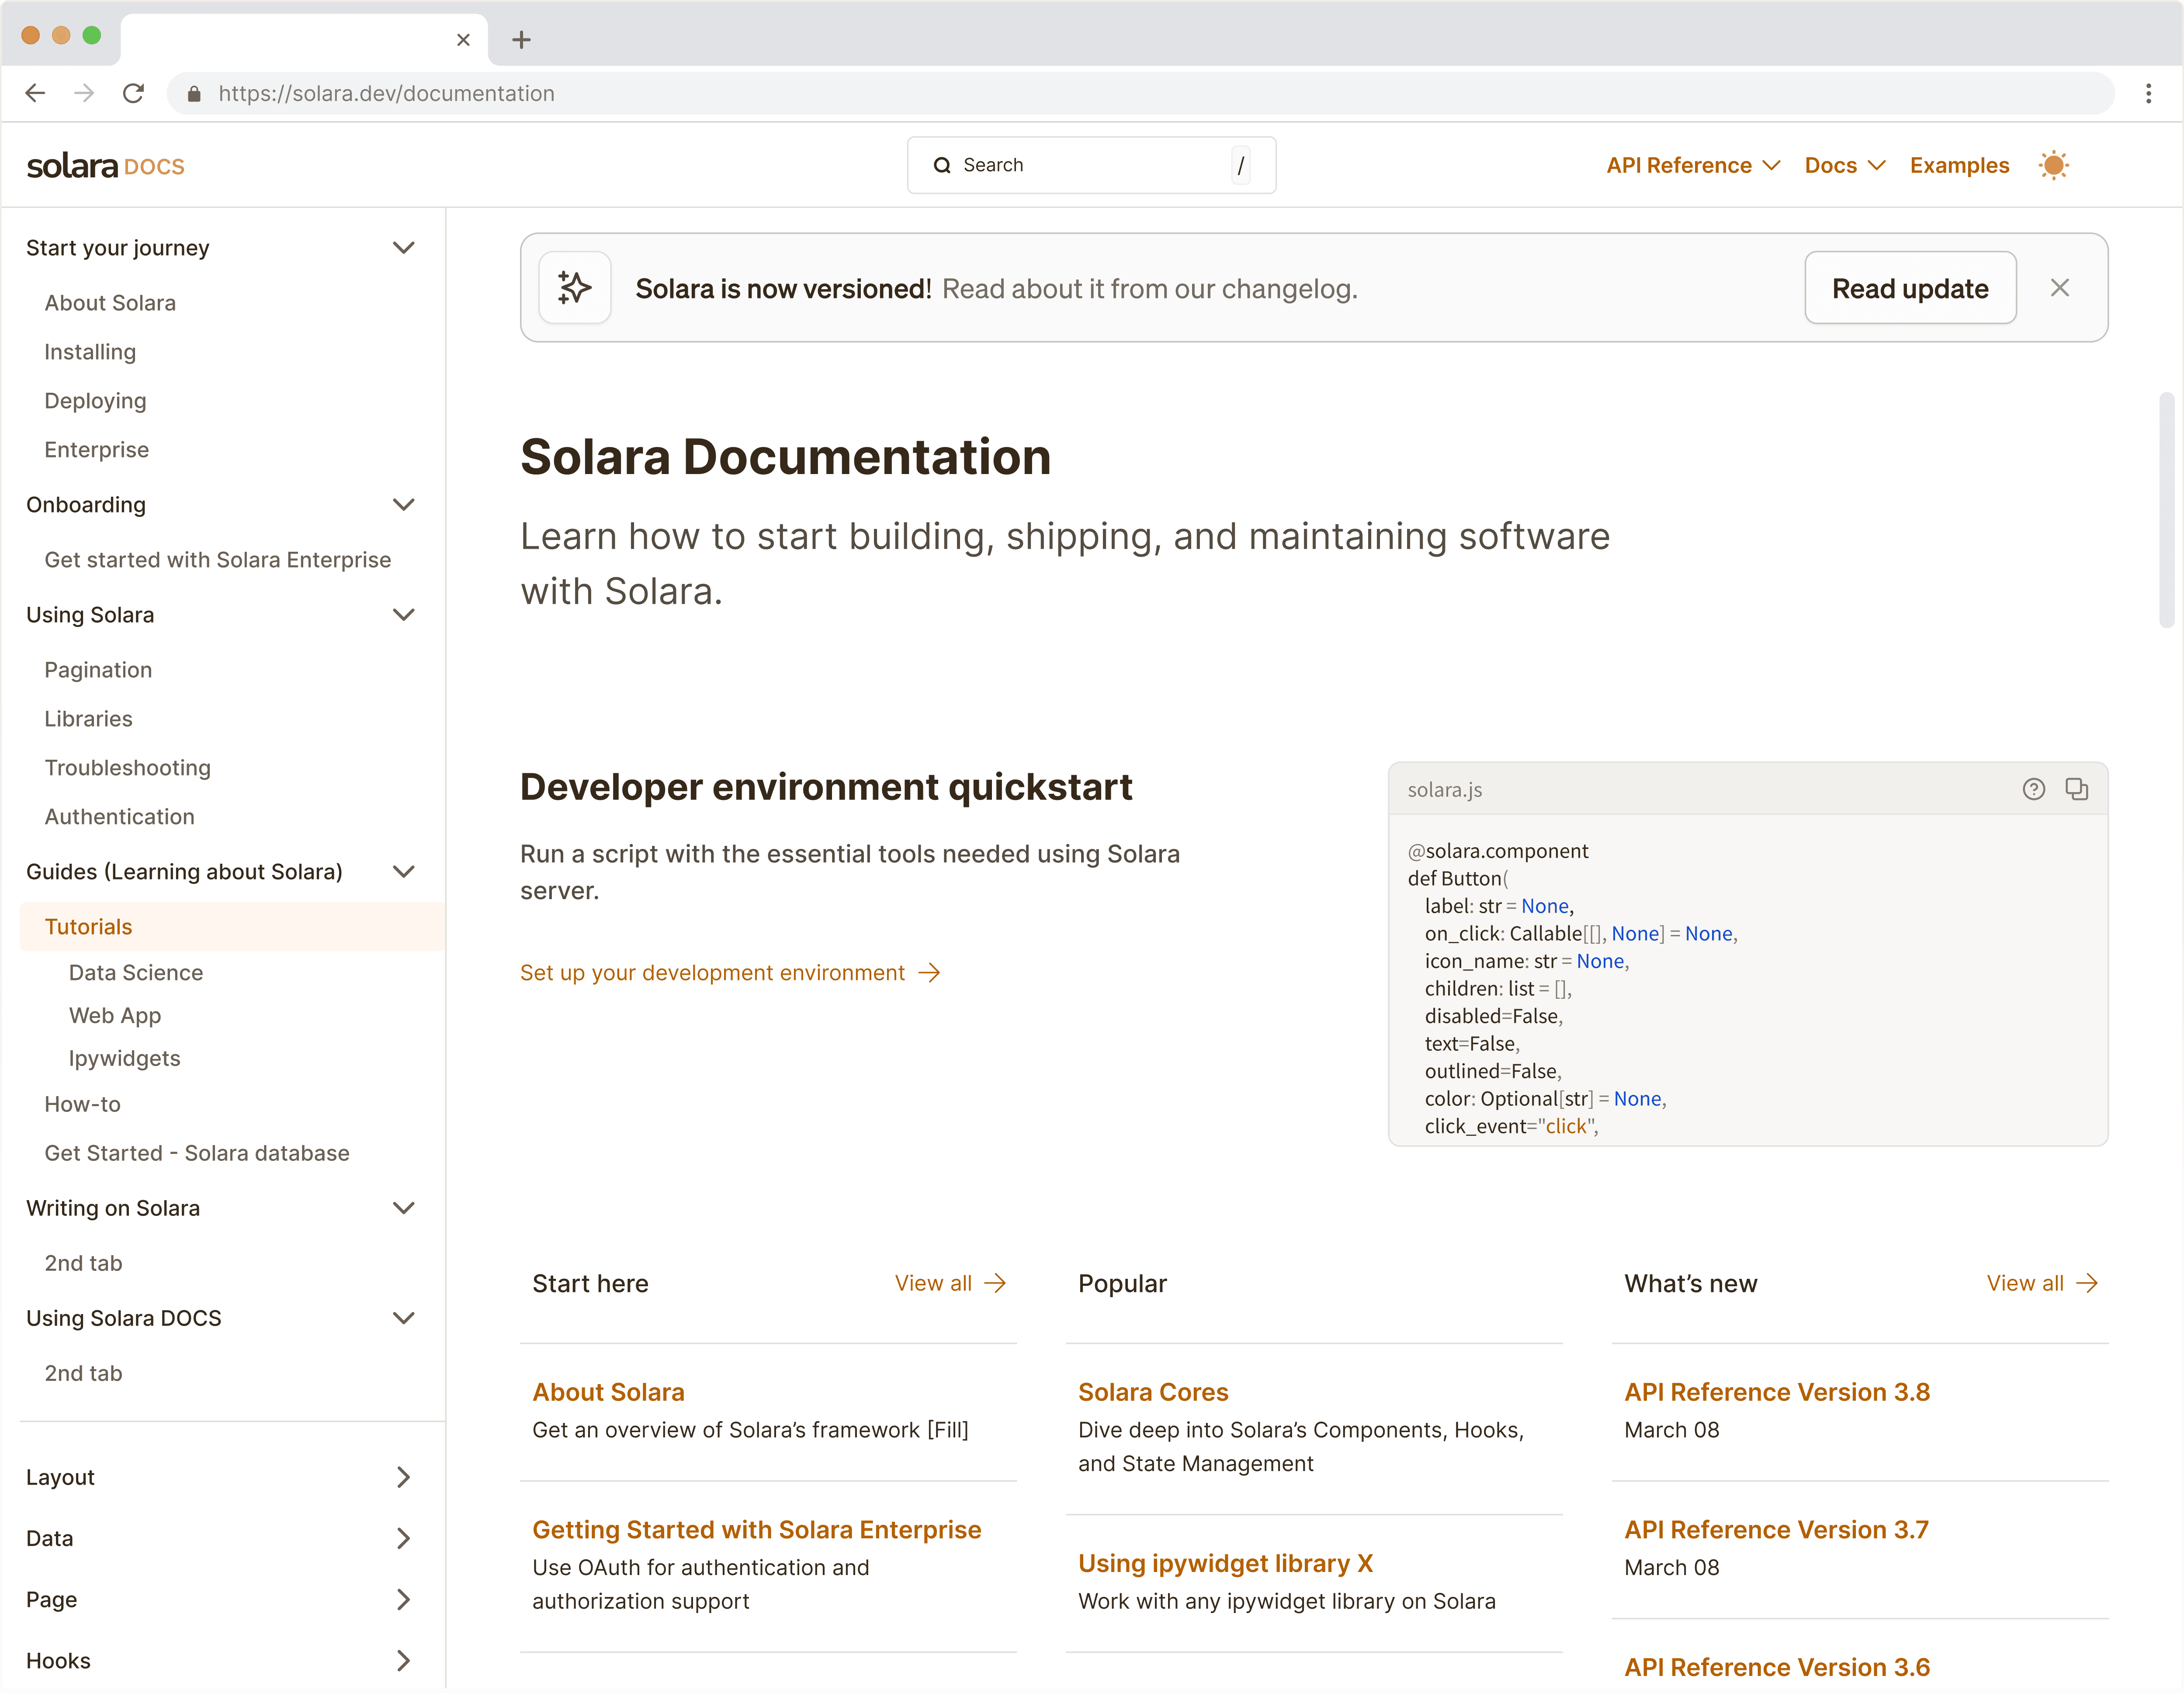Open the Libraries page
Image resolution: width=2184 pixels, height=1693 pixels.
pyautogui.click(x=88, y=719)
